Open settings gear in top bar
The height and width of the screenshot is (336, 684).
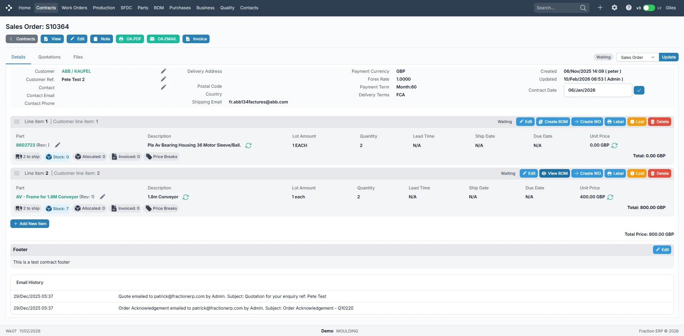point(614,8)
